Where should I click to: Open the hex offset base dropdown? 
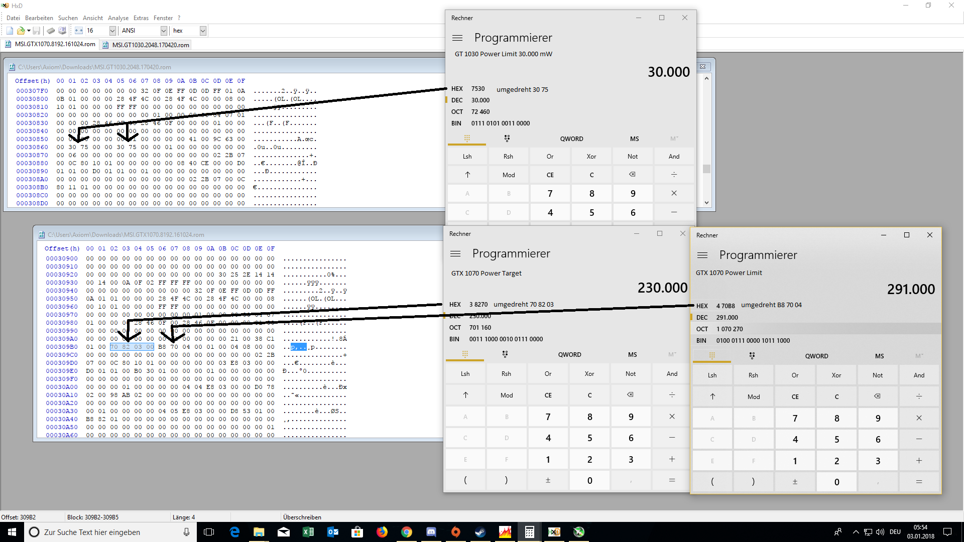(203, 31)
